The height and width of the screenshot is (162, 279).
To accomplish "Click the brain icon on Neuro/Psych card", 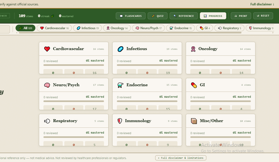I will click(x=47, y=85).
